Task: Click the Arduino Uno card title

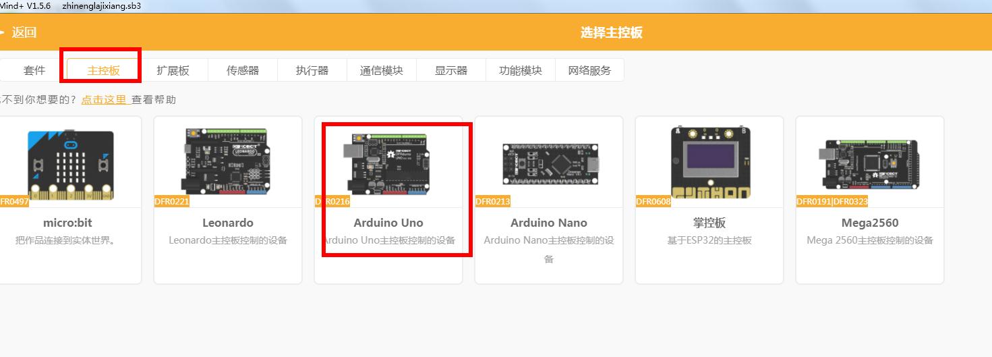Action: pyautogui.click(x=388, y=223)
